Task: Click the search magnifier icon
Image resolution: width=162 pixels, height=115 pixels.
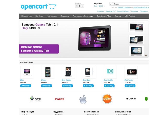Action: pyautogui.click(x=111, y=4)
